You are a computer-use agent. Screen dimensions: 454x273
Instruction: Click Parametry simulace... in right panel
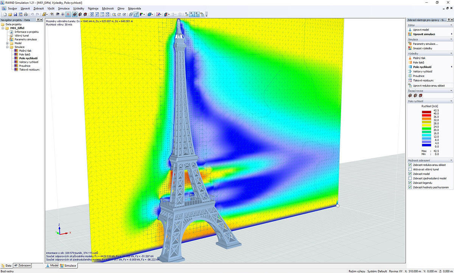[x=425, y=44]
